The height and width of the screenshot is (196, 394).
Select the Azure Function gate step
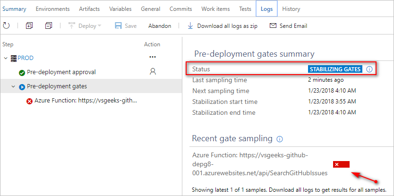click(86, 101)
